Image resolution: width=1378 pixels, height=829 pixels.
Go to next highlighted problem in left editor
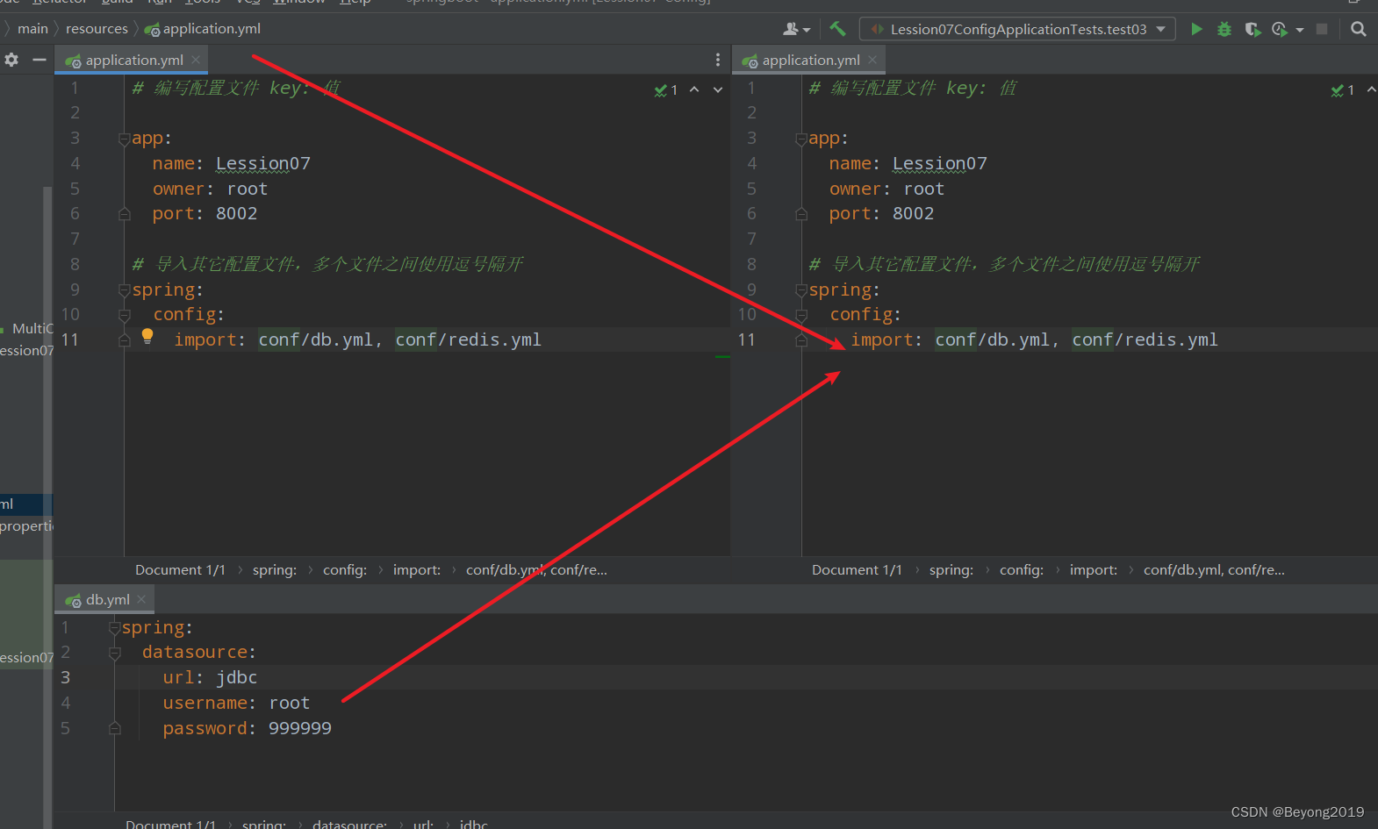[718, 89]
